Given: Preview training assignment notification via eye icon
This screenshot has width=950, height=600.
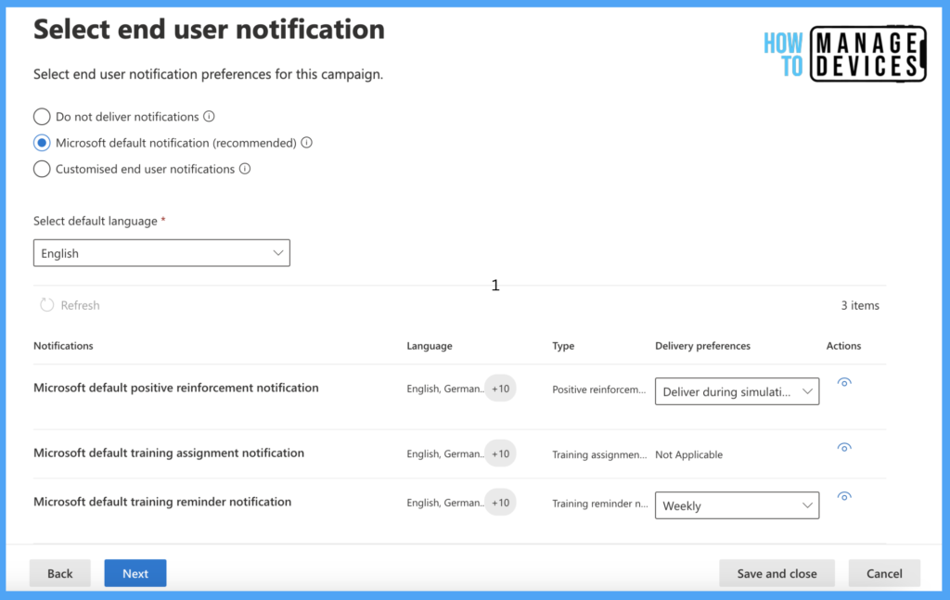Looking at the screenshot, I should click(843, 447).
